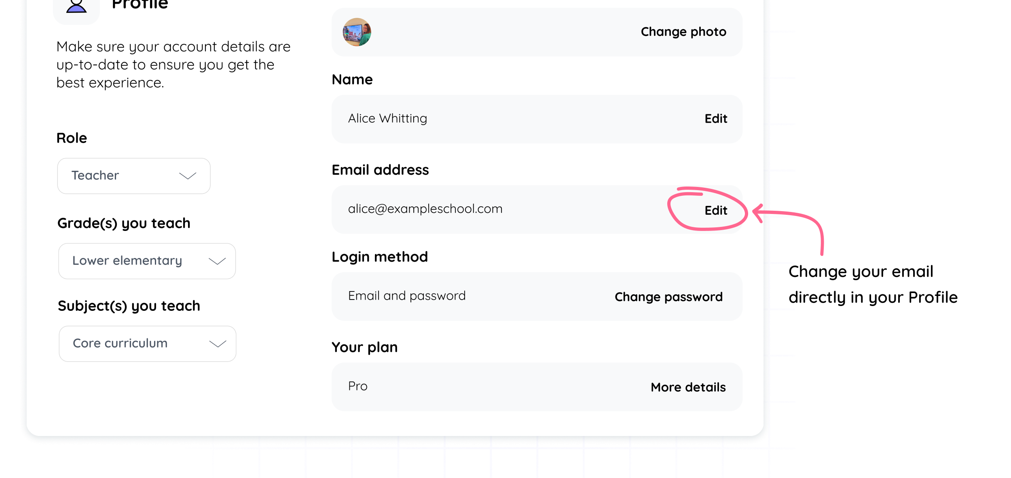Image resolution: width=1011 pixels, height=478 pixels.
Task: Click the Teacher dropdown chevron
Action: click(187, 176)
